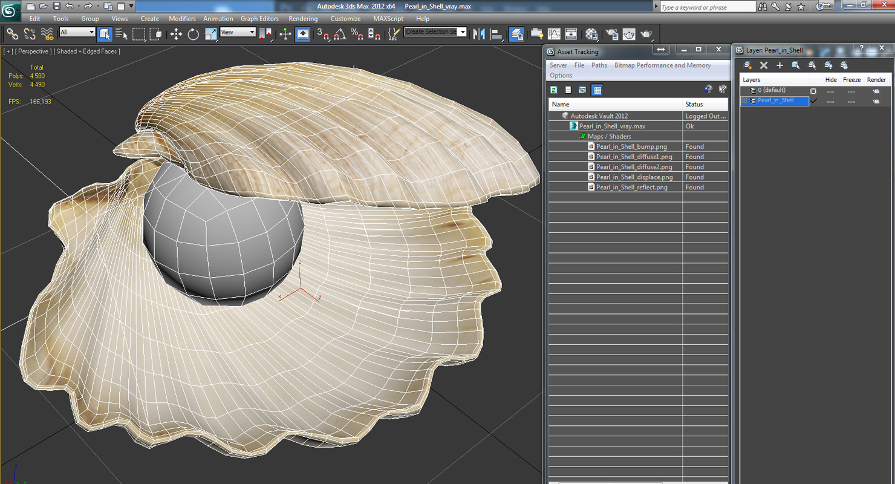Select the Select and Move tool
This screenshot has width=895, height=484.
point(177,34)
